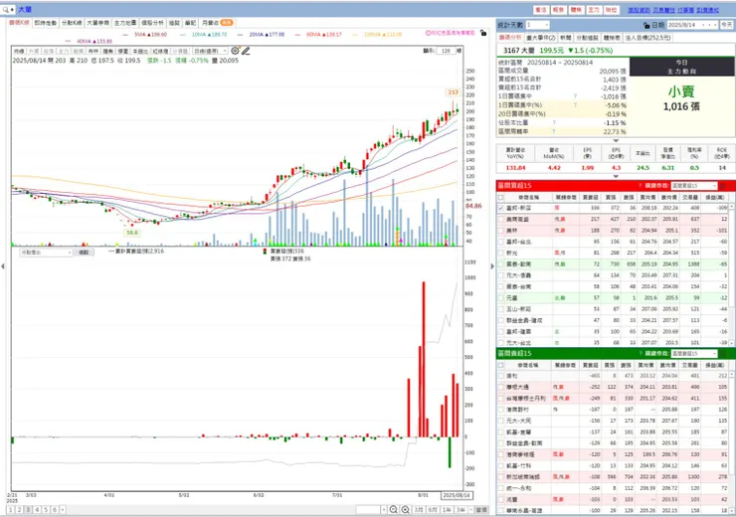Click the 主力 button in the top bar
Viewport: 736px width, 517px height.
(594, 10)
